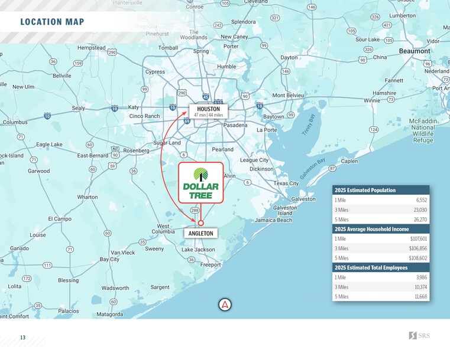This screenshot has height=347, width=450.
Task: Click the US 59 highway shield
Action: click(112, 166)
